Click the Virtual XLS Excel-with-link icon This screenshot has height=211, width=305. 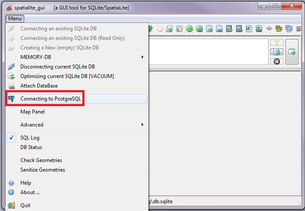coord(259,29)
